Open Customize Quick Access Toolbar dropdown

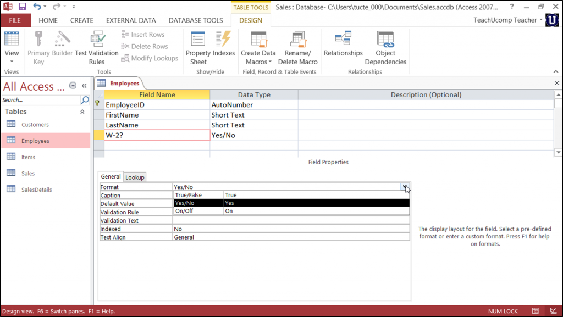tap(74, 7)
